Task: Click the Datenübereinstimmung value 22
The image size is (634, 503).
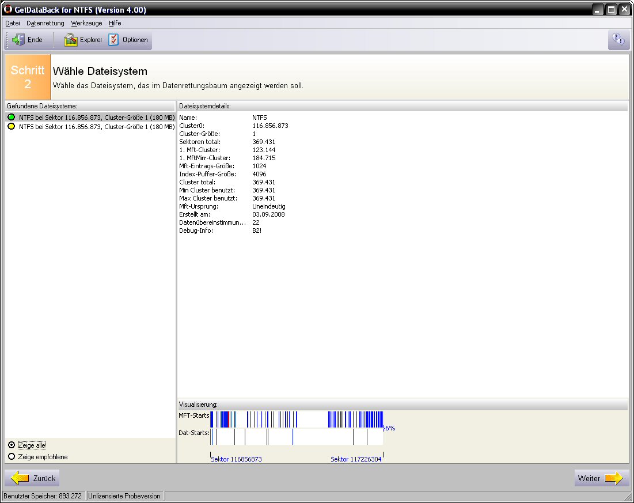Action: click(256, 222)
